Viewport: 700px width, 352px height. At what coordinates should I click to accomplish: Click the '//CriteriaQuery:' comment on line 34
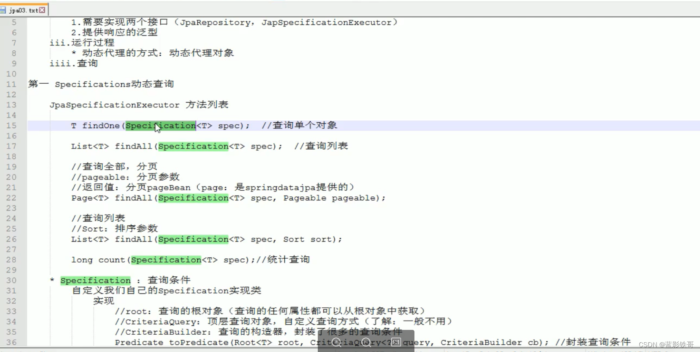coord(284,321)
